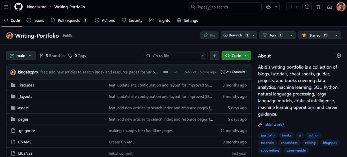Select the author topic tag
This screenshot has height=157, width=347.
pos(313,135)
